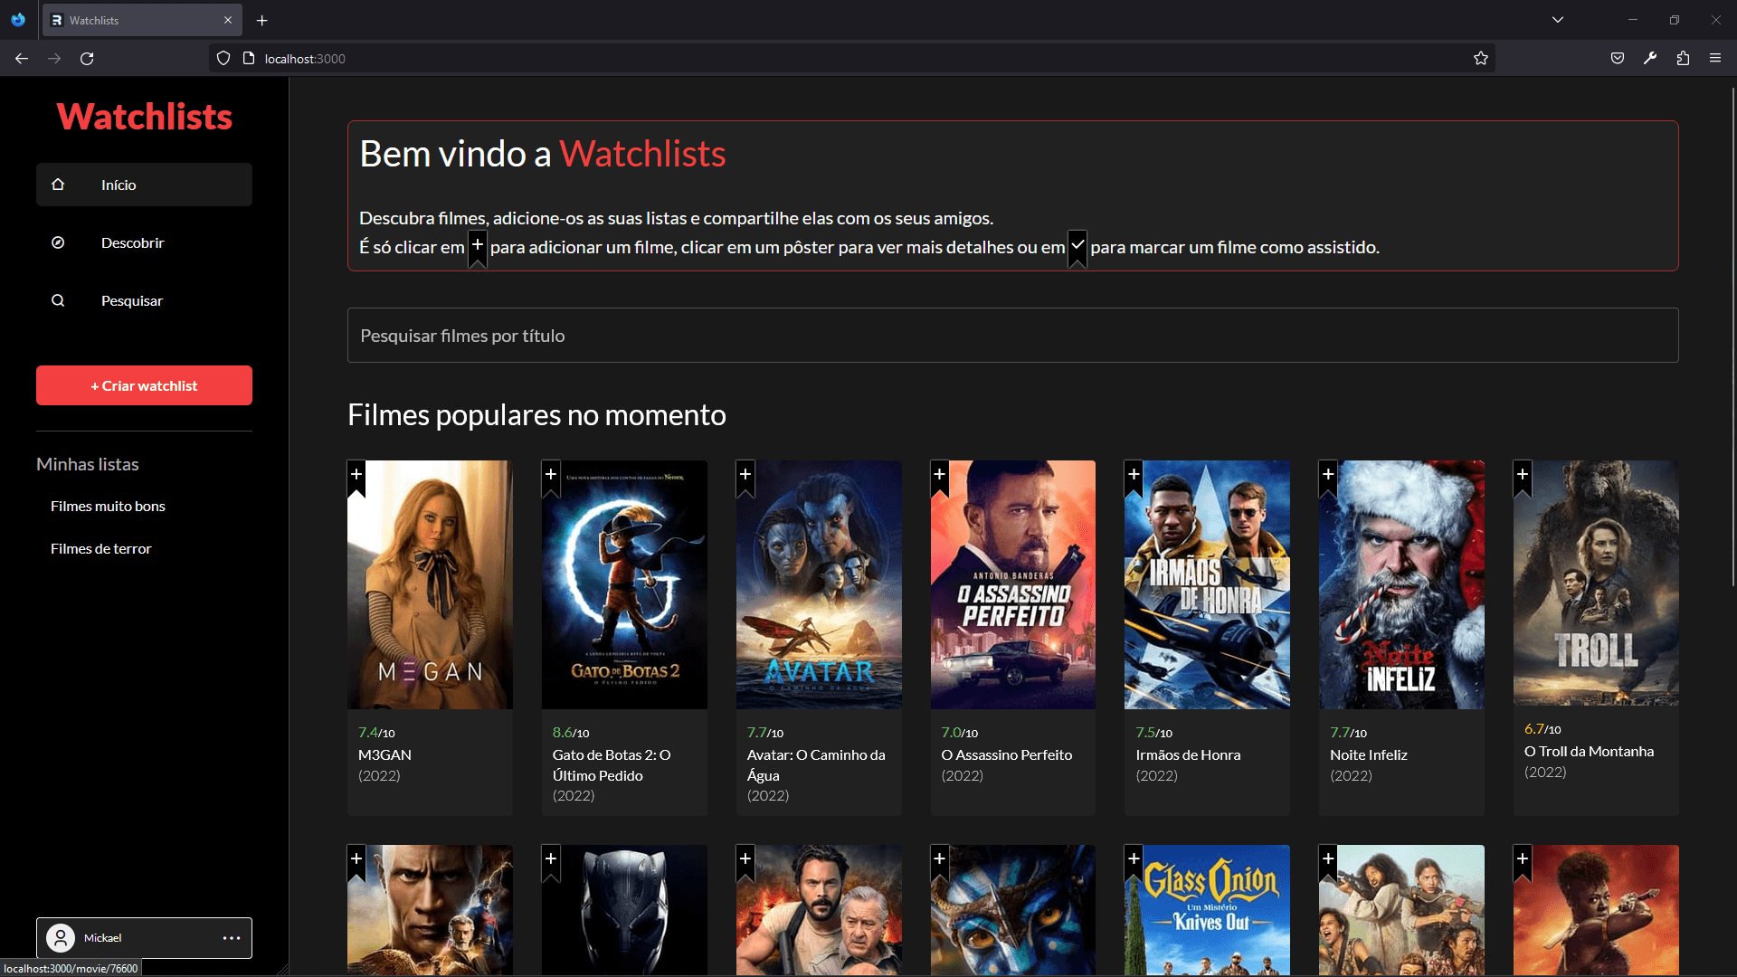Click the page vertical scrollbar
The height and width of the screenshot is (977, 1737).
tap(1732, 337)
